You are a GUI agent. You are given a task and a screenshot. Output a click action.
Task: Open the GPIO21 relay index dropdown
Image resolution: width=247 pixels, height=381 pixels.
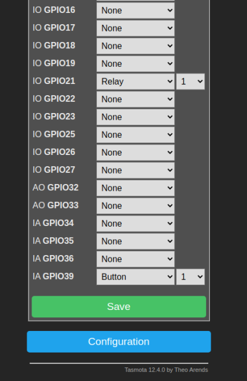[x=190, y=82]
